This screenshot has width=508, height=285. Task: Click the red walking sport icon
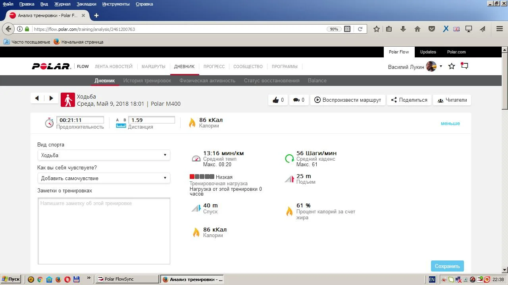pos(68,100)
